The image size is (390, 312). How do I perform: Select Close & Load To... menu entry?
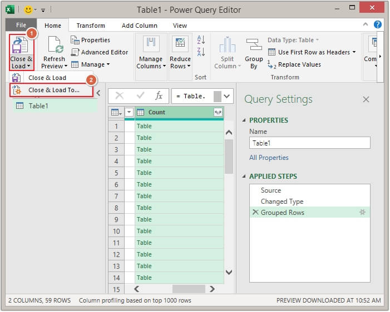pos(54,90)
